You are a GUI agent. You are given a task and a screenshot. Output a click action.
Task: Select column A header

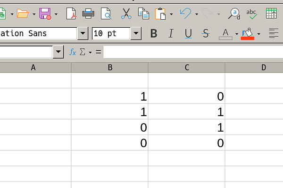[x=35, y=68]
